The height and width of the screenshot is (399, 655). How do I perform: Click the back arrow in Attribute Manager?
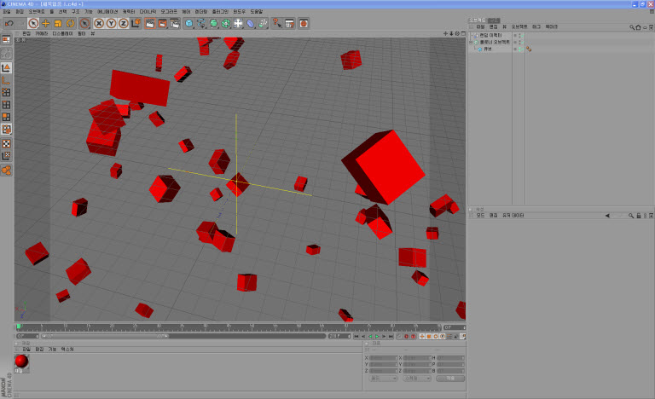[x=607, y=216]
